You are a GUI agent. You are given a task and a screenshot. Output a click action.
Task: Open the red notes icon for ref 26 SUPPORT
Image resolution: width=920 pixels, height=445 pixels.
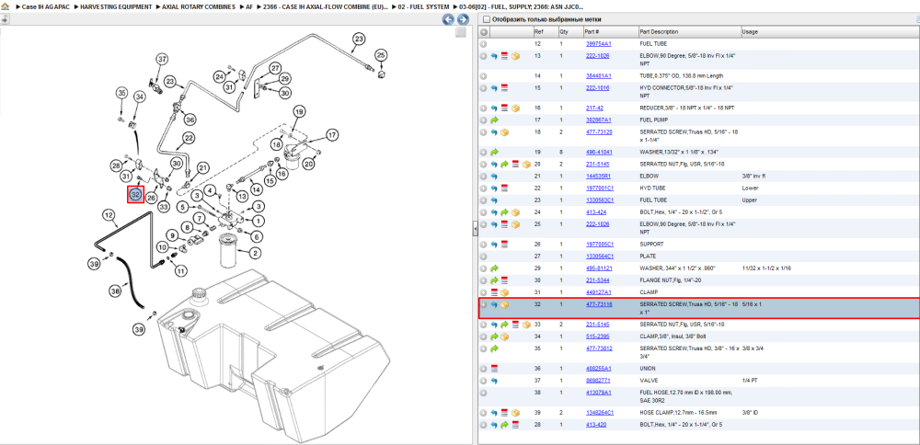(x=504, y=245)
